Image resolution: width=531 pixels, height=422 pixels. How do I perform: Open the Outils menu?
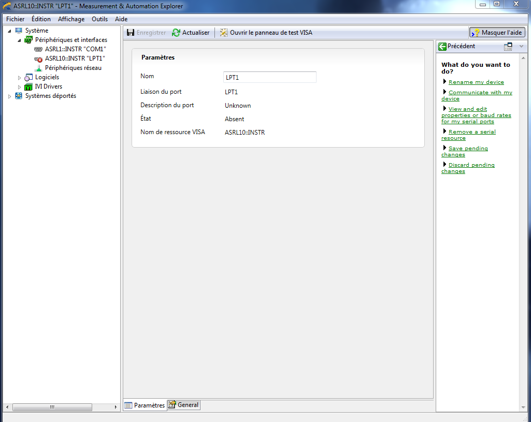tap(99, 19)
